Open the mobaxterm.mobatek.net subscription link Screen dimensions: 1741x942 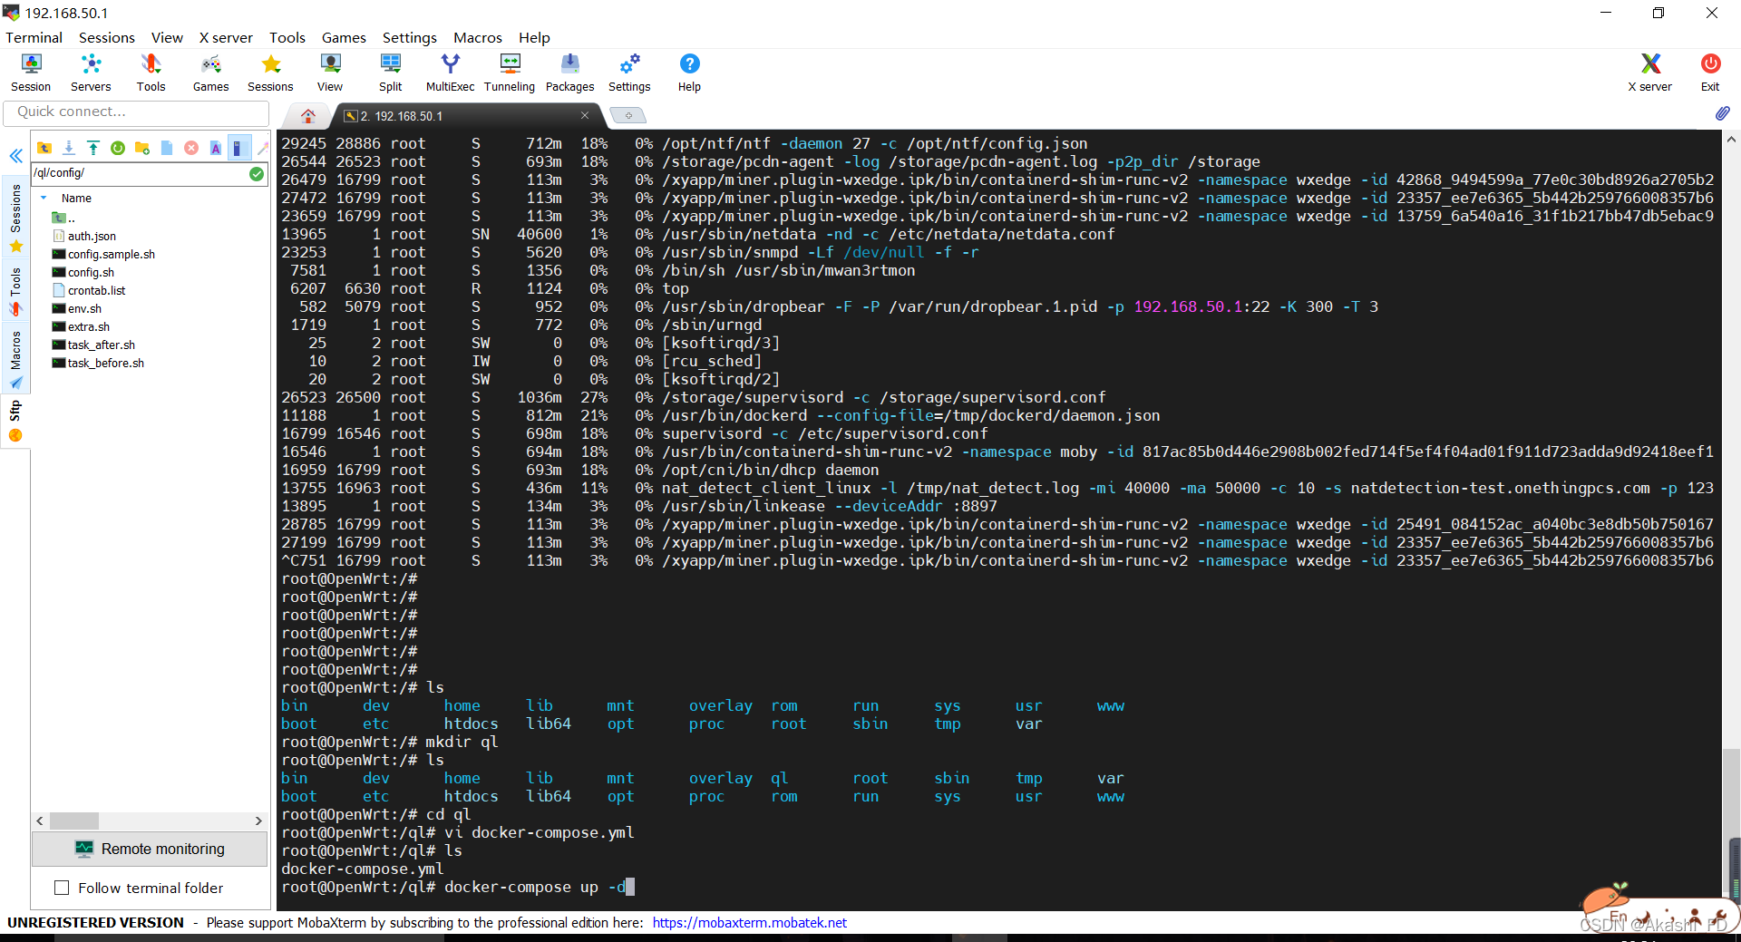(x=749, y=922)
